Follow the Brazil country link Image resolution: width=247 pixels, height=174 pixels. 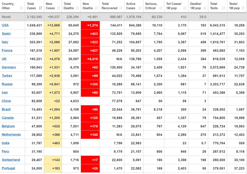[6, 109]
